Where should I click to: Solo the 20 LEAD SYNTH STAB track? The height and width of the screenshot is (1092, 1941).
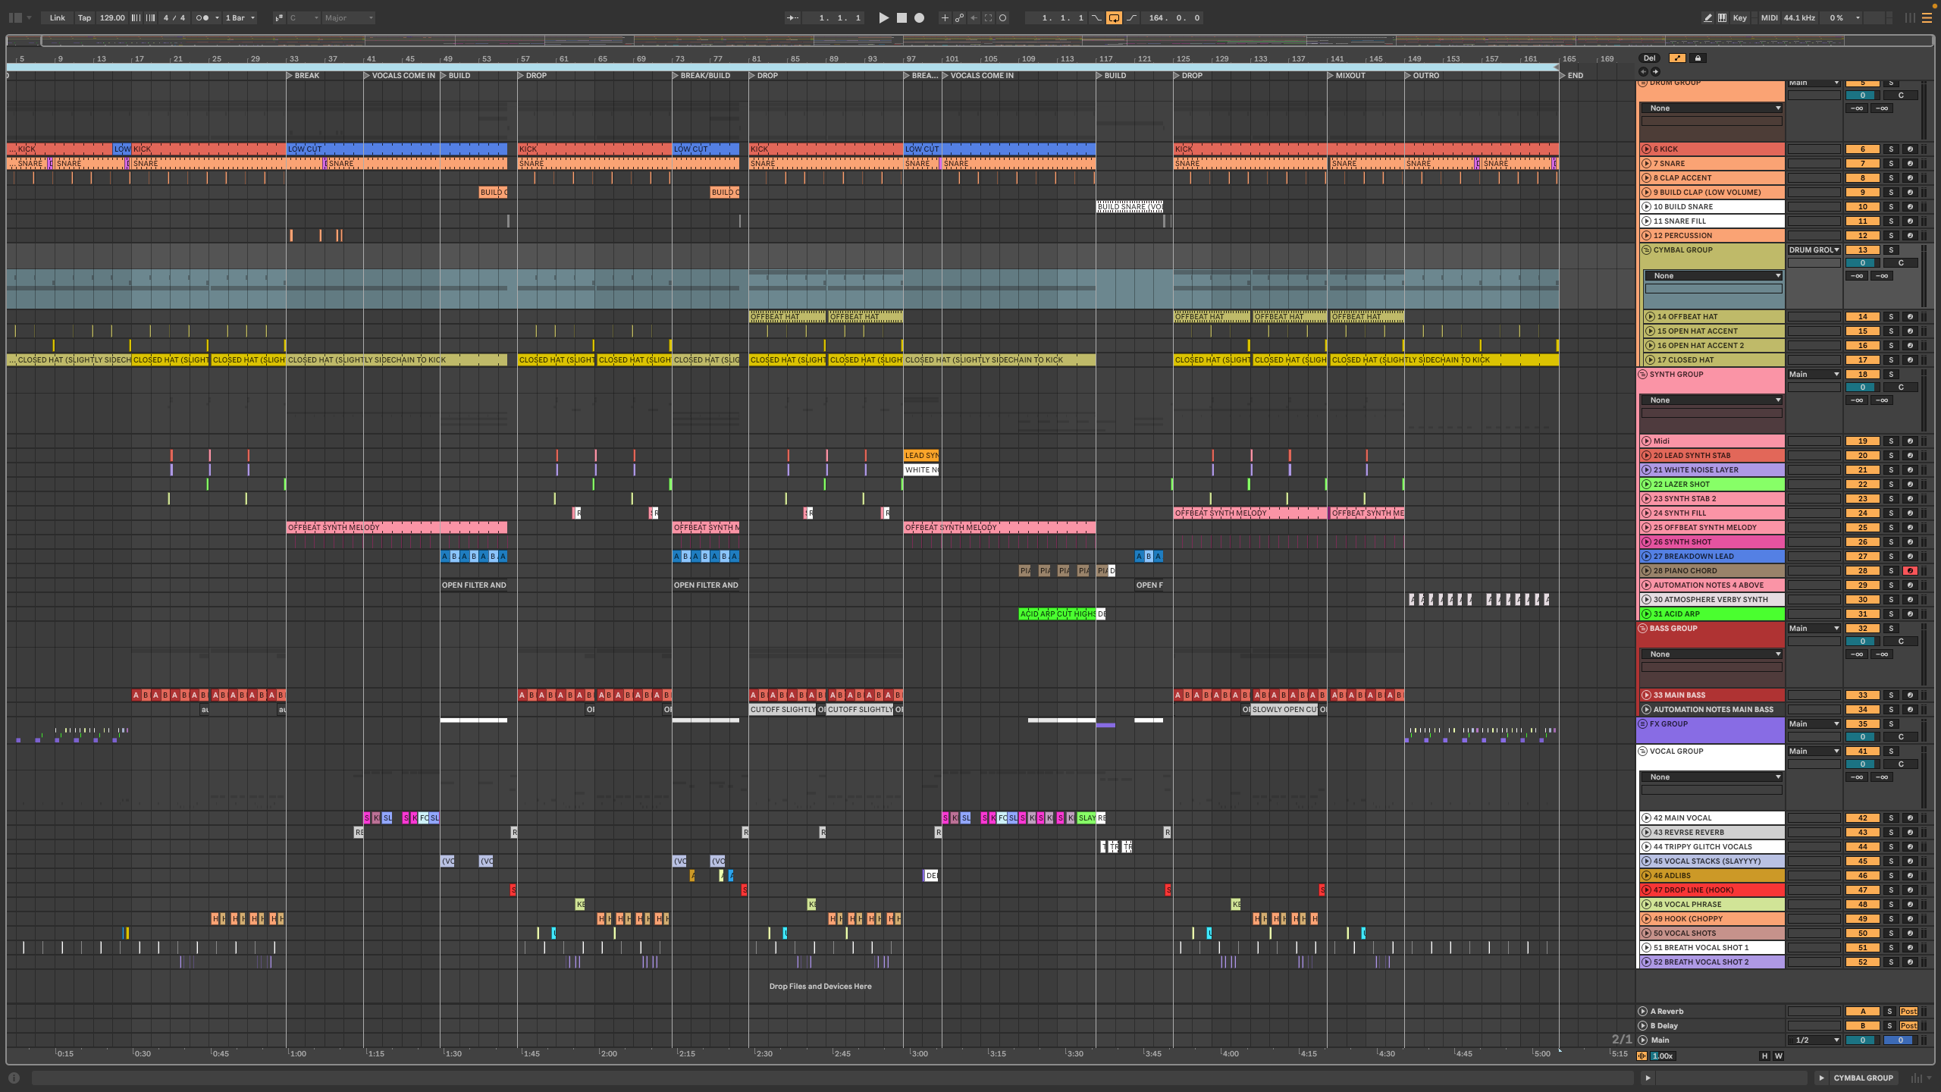[x=1891, y=456]
